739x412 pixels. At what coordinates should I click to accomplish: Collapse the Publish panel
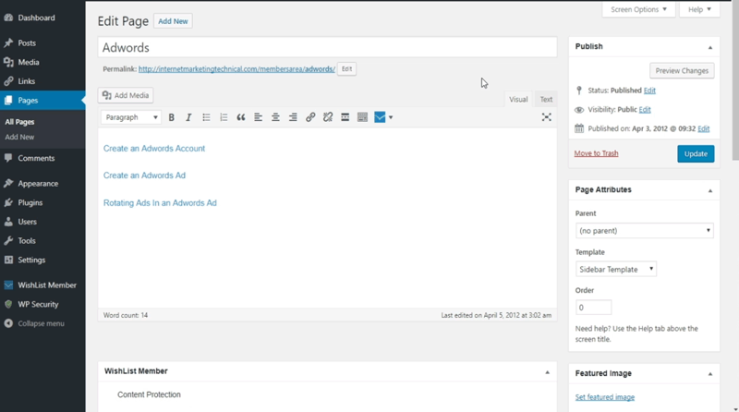(x=709, y=47)
